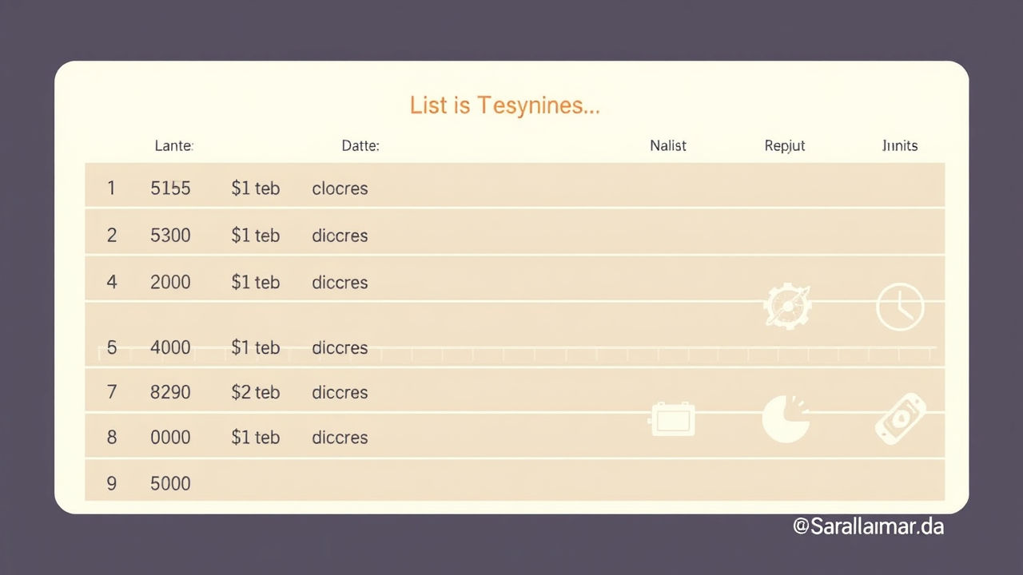This screenshot has width=1023, height=575.
Task: Click the battery-shaped icon
Action: pyautogui.click(x=671, y=419)
